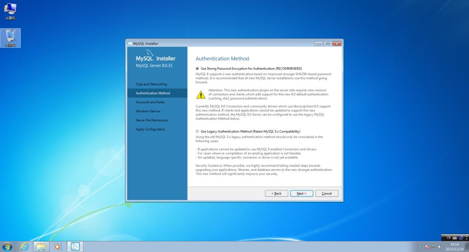Click MySQL Server 8.0.35 text
Viewport: 469px width, 252px height.
[x=154, y=65]
